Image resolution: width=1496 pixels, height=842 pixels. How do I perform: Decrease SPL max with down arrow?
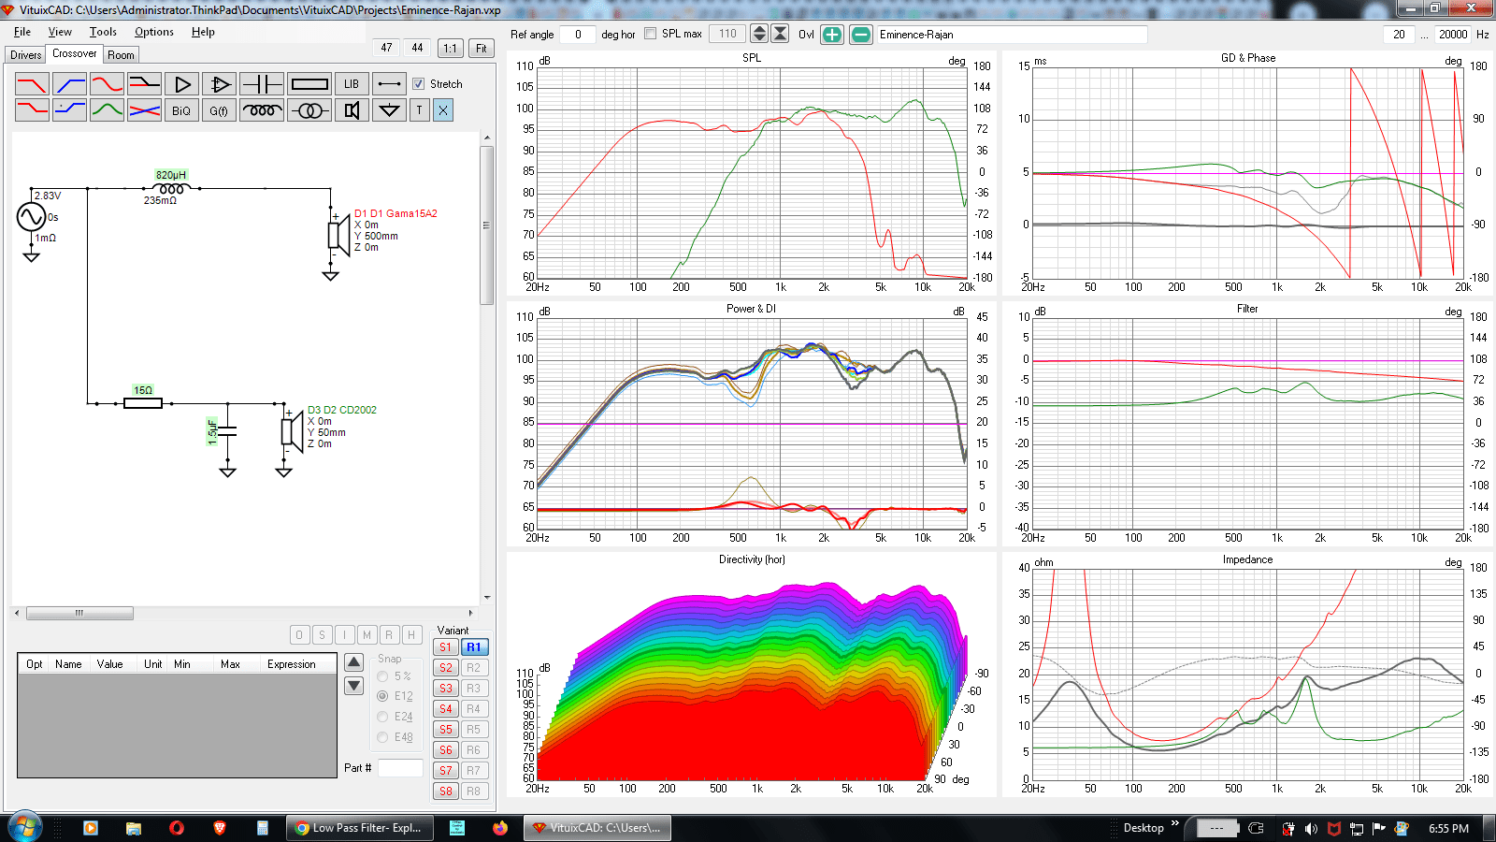(x=759, y=38)
